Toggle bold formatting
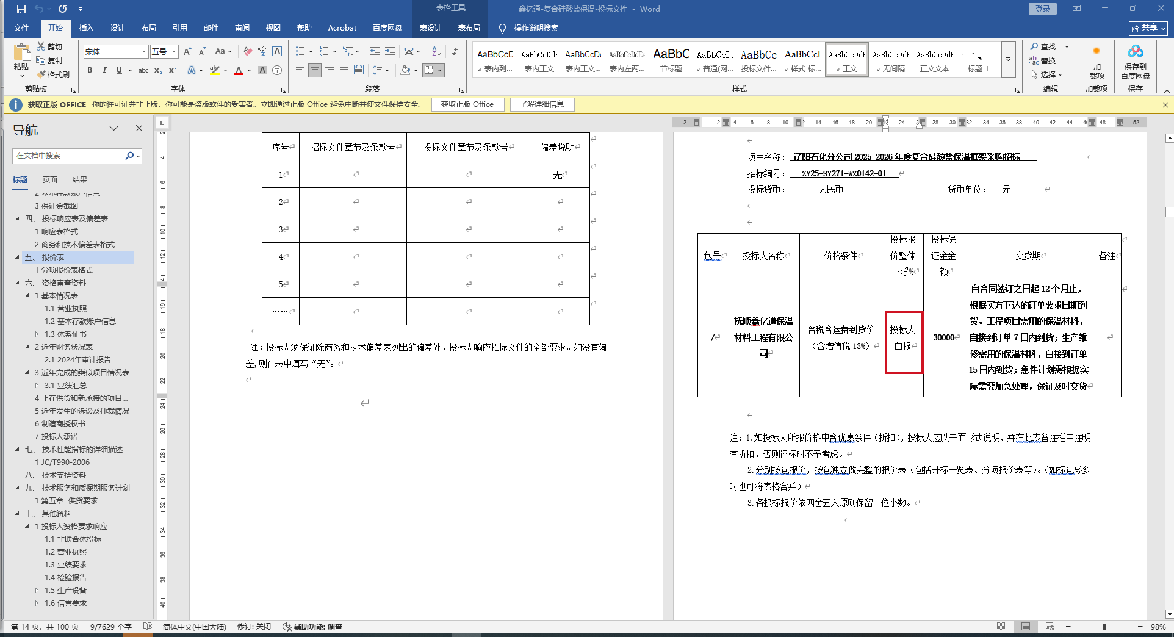The height and width of the screenshot is (637, 1174). pos(90,71)
